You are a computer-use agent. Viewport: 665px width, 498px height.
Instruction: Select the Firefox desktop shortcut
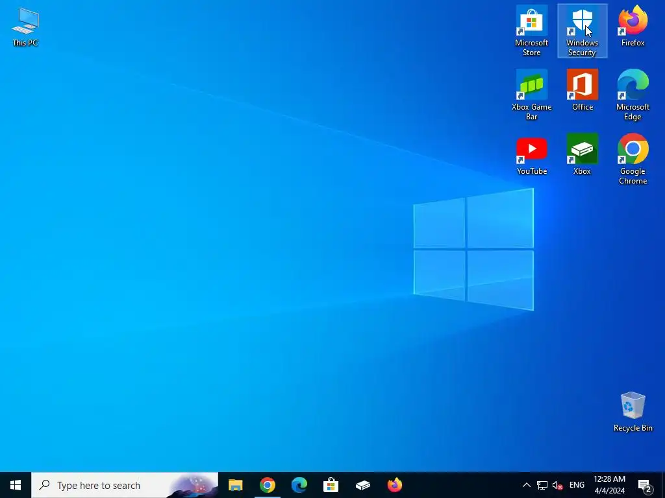tap(633, 26)
